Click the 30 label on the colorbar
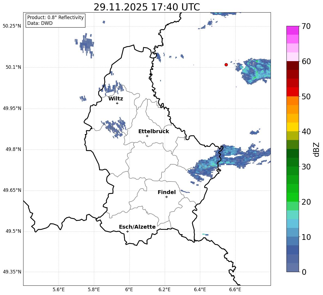 (x=306, y=167)
